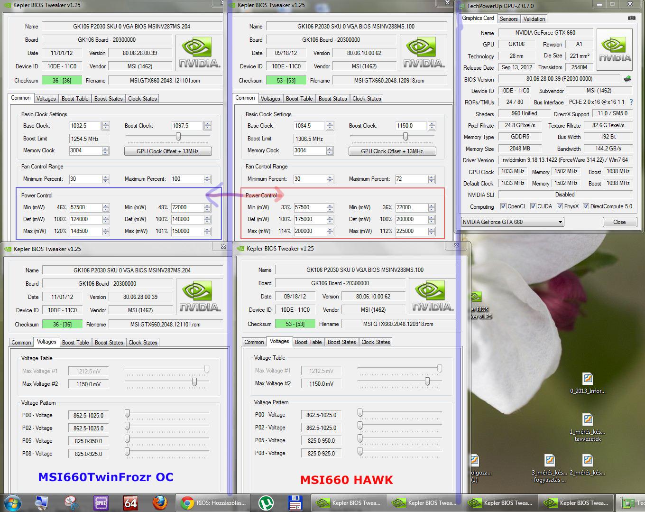This screenshot has height=512, width=645.
Task: Click the blue question mark beside Bus Interface
Action: pyautogui.click(x=631, y=102)
